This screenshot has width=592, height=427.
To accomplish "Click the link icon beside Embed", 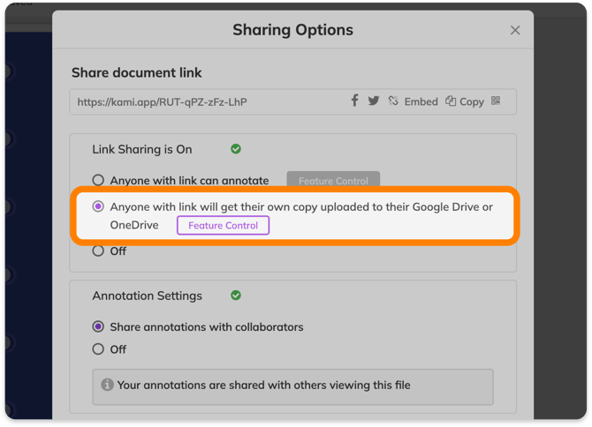I will tap(393, 101).
